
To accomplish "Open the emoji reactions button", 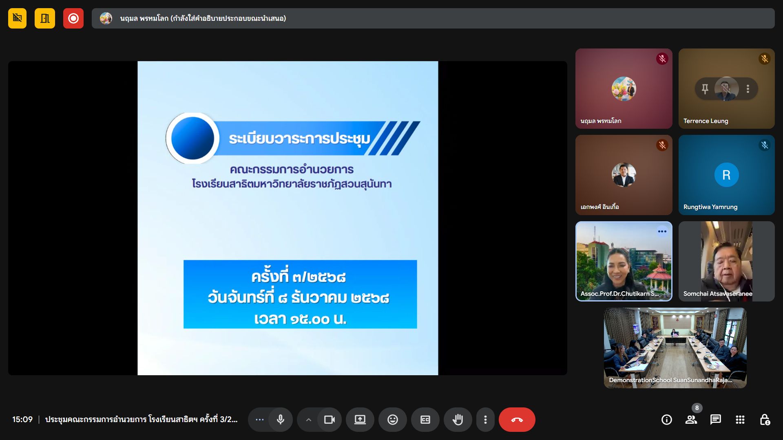I will (x=392, y=420).
